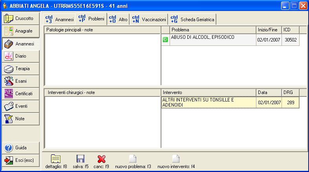309x172 pixels.
Task: Open the Certificati section
Action: 21,94
